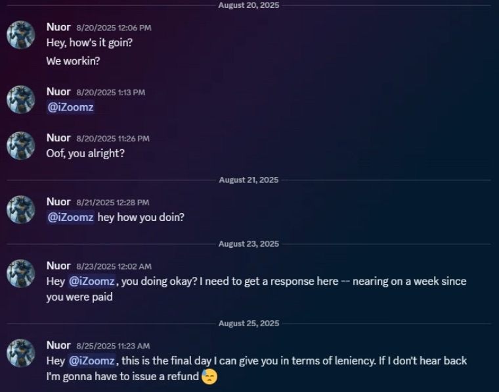Open Nuor's avatar on the 12:06 PM message
499x392 pixels.
click(21, 35)
